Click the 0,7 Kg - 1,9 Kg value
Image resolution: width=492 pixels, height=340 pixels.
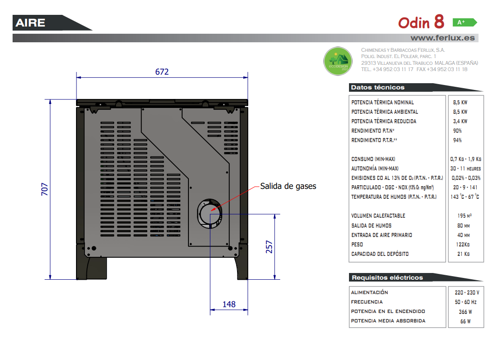(465, 159)
